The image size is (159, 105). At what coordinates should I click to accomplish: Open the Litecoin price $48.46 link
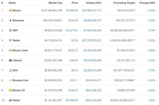[x=74, y=60]
